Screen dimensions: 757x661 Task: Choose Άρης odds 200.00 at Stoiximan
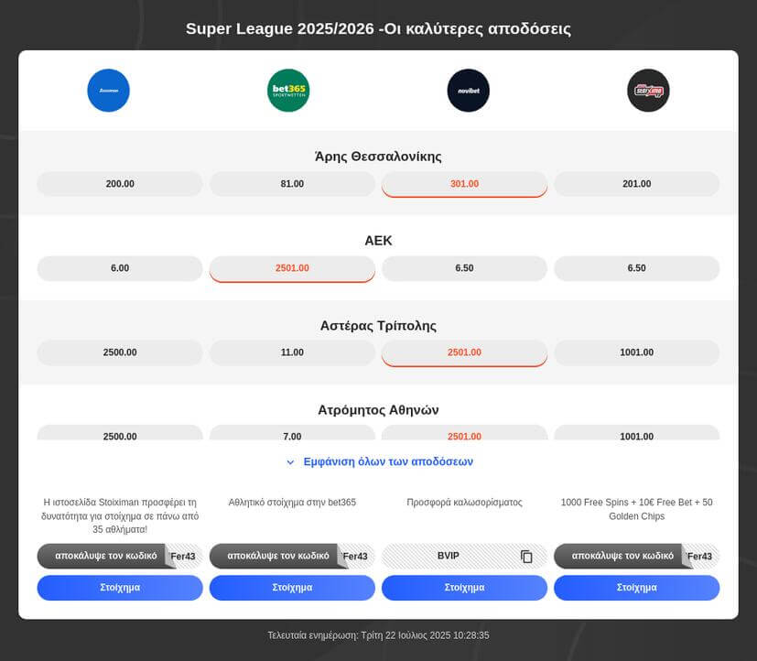point(120,184)
